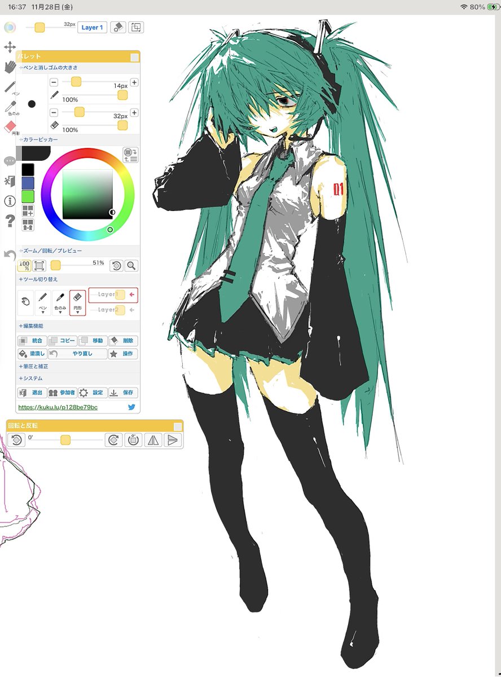This screenshot has height=677, width=501.
Task: Open the ペン tool dropdown in tool switcher
Action: coord(43,303)
